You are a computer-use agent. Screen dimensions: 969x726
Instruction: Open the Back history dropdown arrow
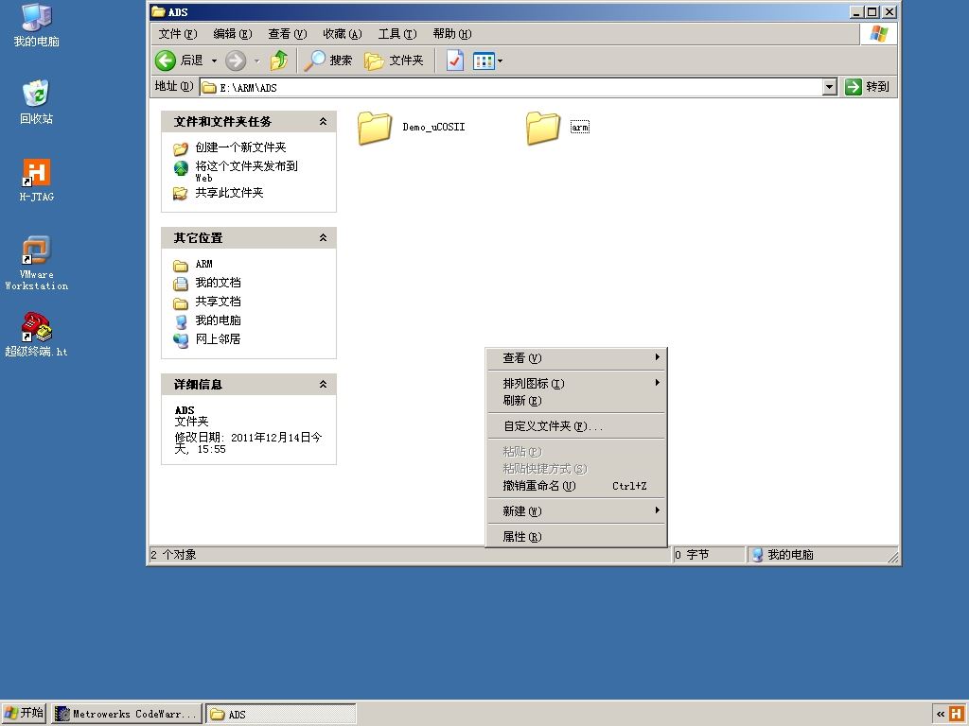tap(215, 60)
